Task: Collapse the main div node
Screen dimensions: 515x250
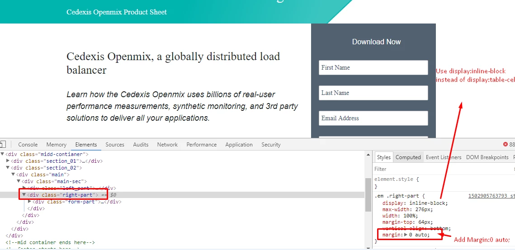Action: 13,175
